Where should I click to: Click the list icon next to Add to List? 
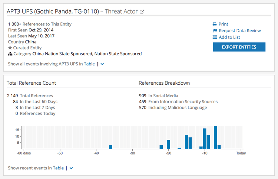coord(215,37)
